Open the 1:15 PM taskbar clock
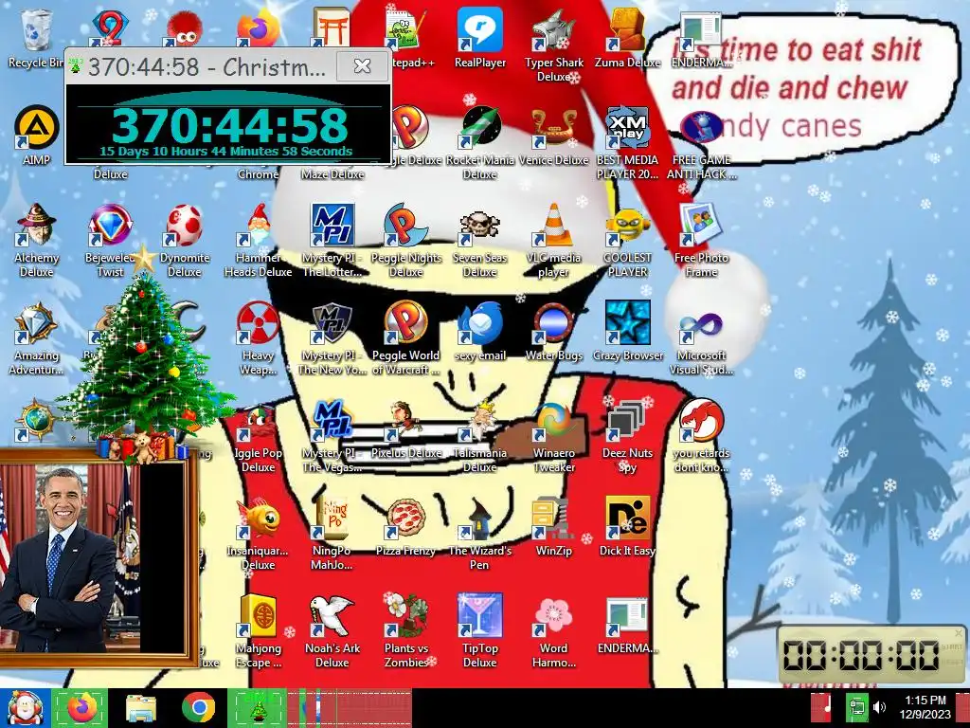The width and height of the screenshot is (970, 728). 925,707
